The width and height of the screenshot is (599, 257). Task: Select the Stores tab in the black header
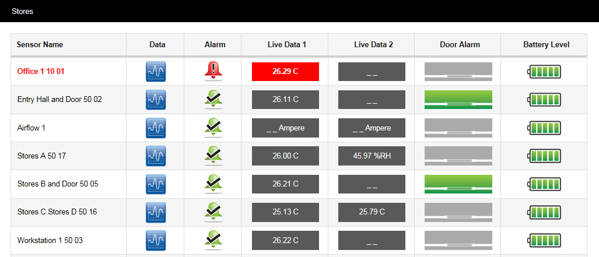coord(22,11)
